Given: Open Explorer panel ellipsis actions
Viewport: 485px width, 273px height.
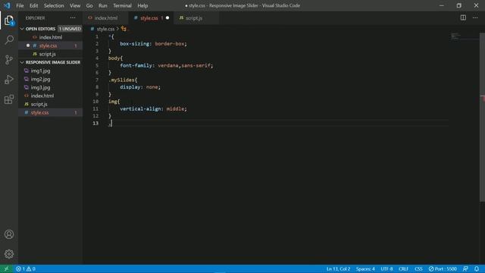Looking at the screenshot, I should click(73, 18).
